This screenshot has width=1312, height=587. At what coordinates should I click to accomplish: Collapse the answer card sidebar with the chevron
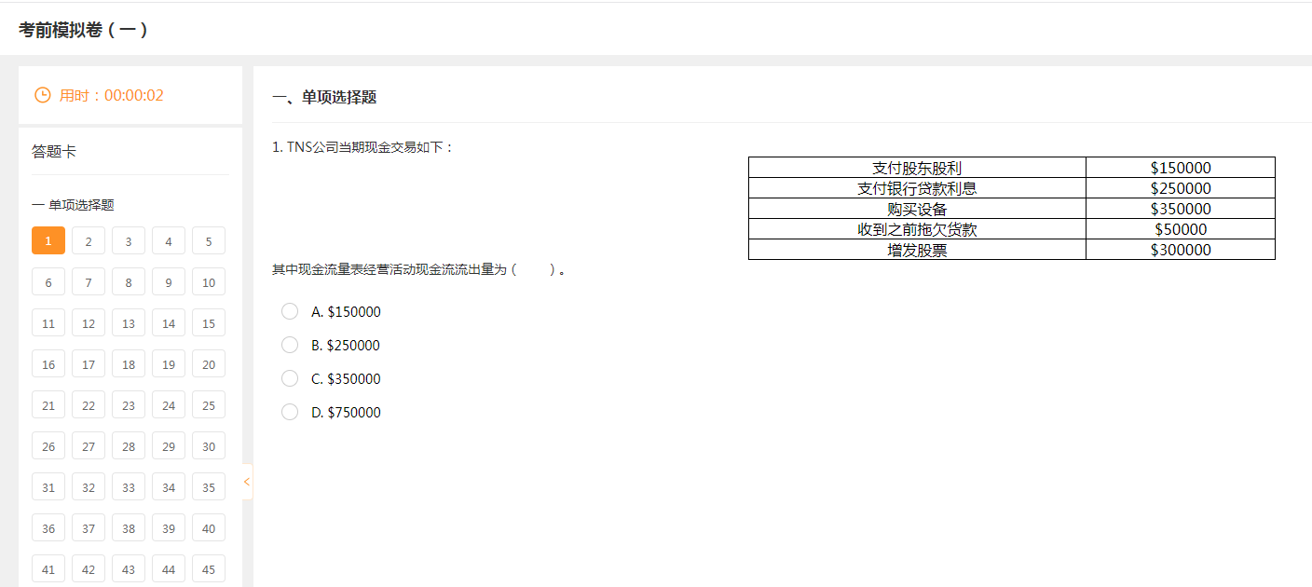245,482
